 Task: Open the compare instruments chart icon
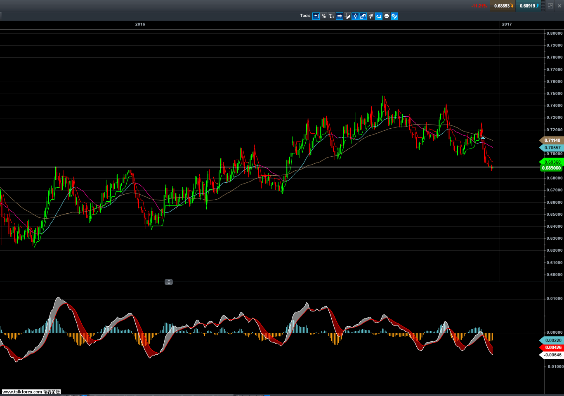[371, 16]
